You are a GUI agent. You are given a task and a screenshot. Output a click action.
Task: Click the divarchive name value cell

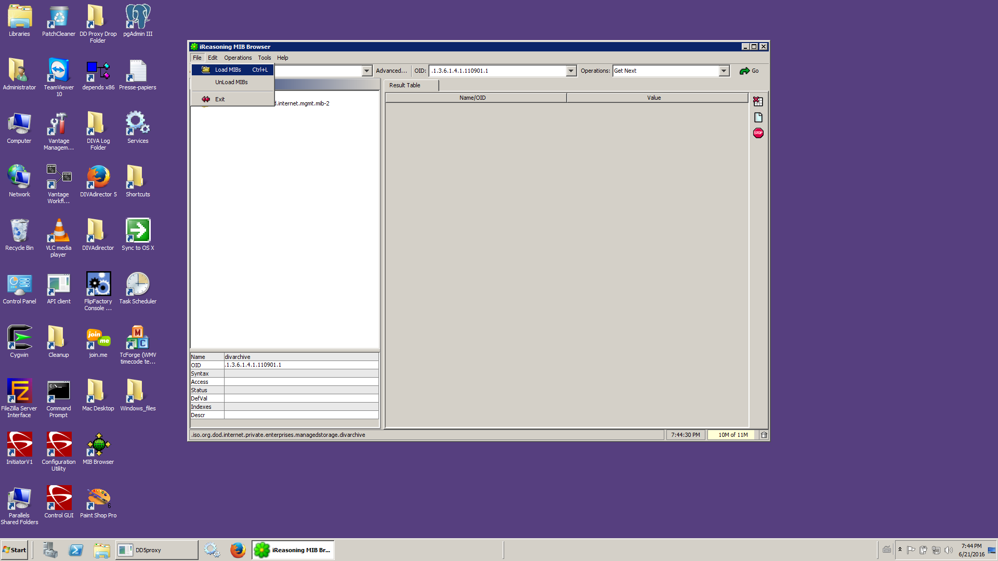click(x=301, y=357)
